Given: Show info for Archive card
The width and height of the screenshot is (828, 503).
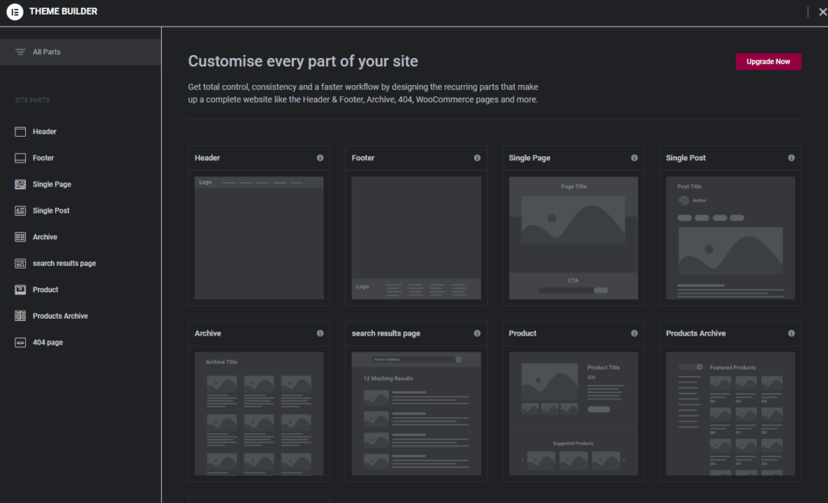Looking at the screenshot, I should 320,333.
